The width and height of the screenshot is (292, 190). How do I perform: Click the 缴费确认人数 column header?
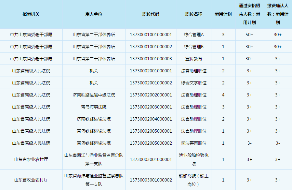click(278, 14)
